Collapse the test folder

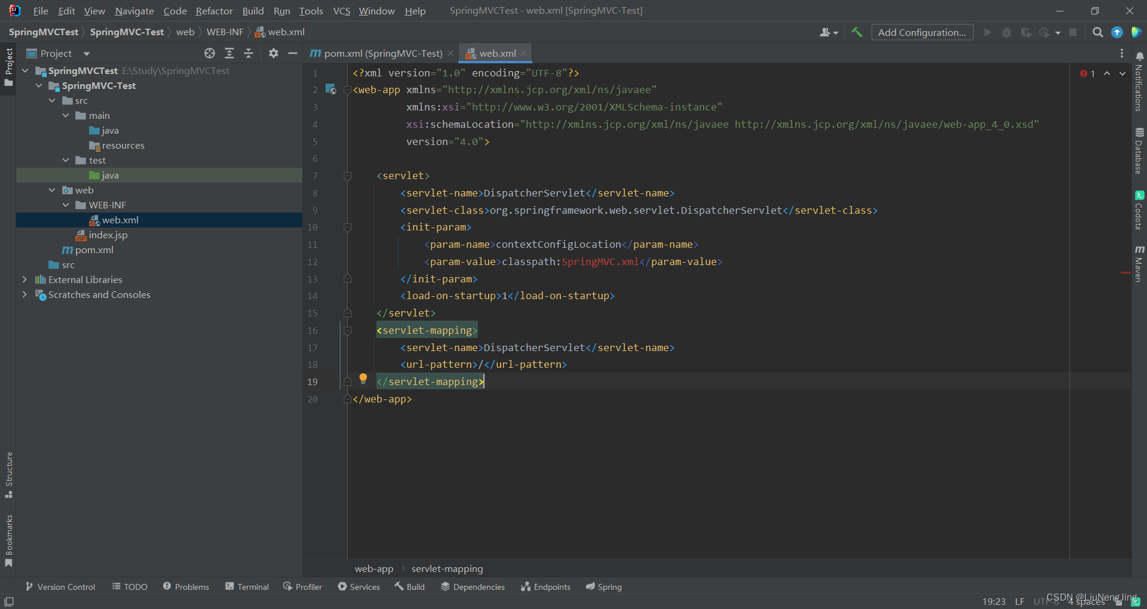tap(66, 160)
